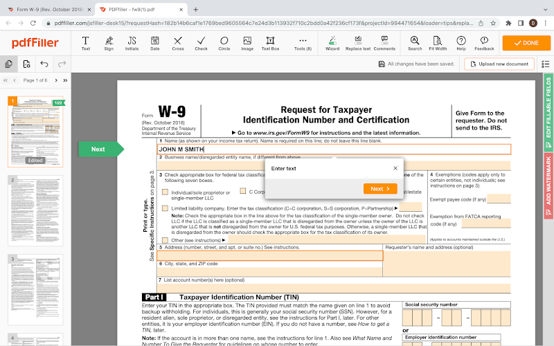
Task: Select the Text tool
Action: [85, 43]
